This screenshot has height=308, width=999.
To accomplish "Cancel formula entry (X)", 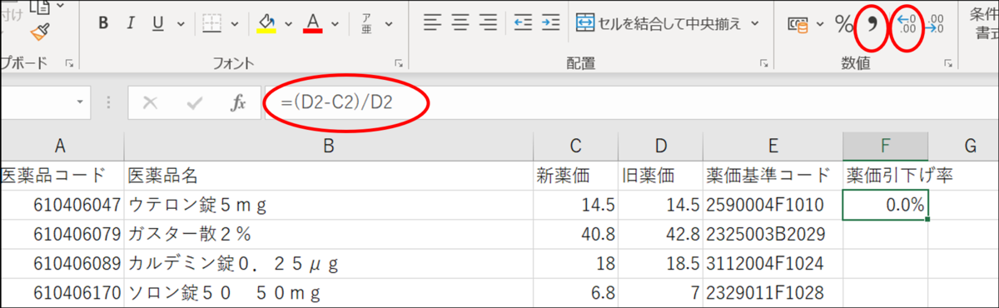I will click(151, 103).
